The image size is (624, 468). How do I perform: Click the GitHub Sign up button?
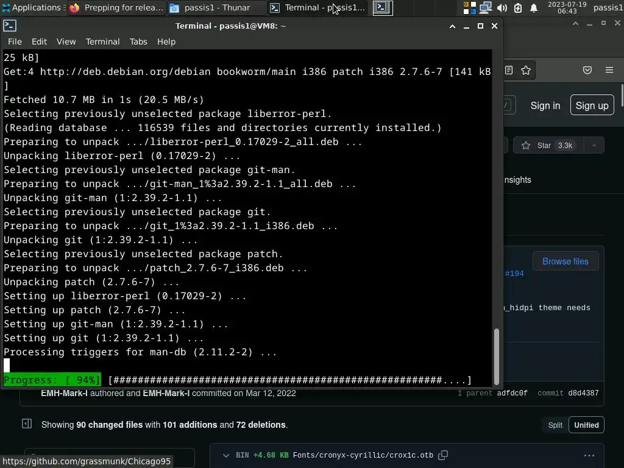pyautogui.click(x=592, y=105)
